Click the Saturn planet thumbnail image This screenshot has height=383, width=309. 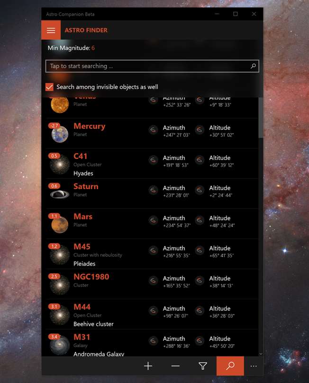[60, 194]
